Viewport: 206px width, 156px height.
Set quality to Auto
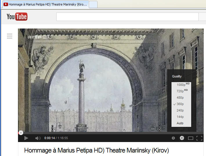(180, 123)
